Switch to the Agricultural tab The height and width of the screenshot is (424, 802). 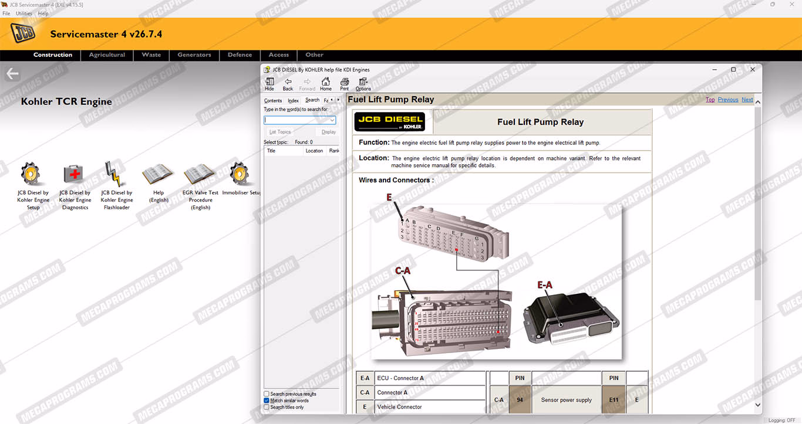click(107, 55)
